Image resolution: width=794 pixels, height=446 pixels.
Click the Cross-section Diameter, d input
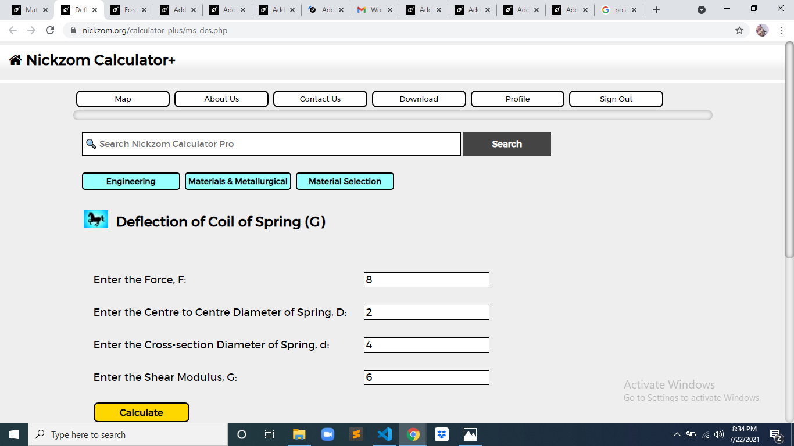[x=427, y=345]
